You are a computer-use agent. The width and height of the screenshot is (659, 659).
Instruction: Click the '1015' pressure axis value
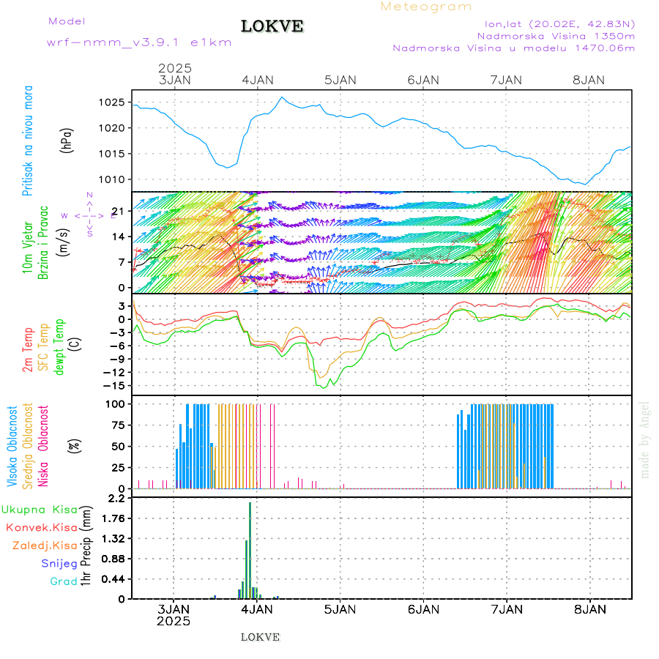pyautogui.click(x=112, y=154)
